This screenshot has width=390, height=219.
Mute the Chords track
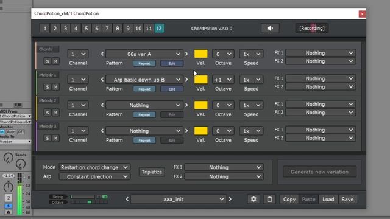(x=55, y=61)
